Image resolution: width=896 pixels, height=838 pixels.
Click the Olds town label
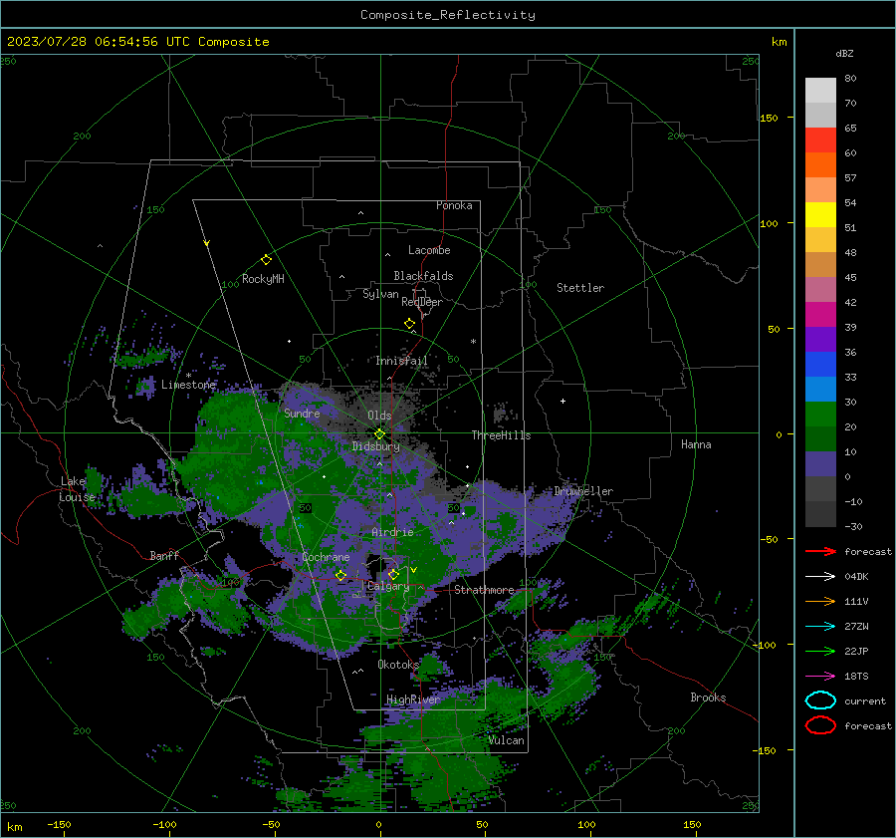pos(379,416)
